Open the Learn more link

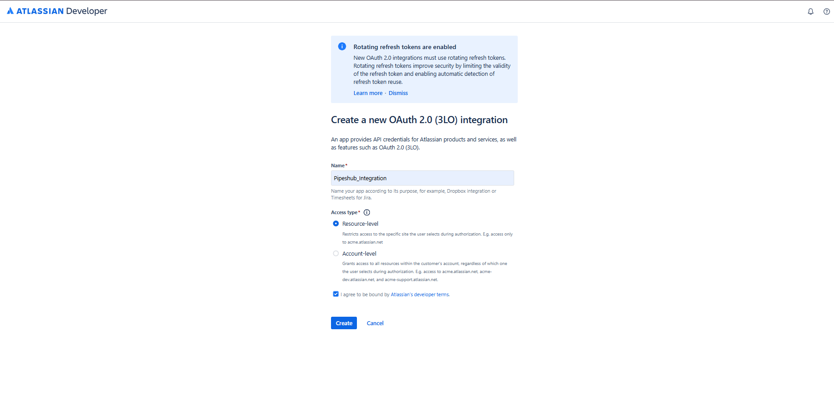[x=368, y=93]
